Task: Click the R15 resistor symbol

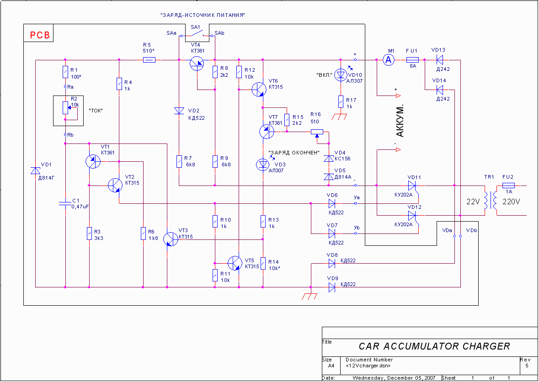Action: (x=287, y=120)
